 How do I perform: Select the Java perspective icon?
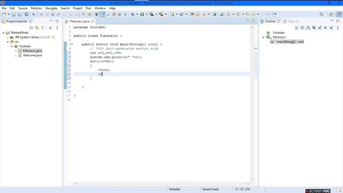339,14
